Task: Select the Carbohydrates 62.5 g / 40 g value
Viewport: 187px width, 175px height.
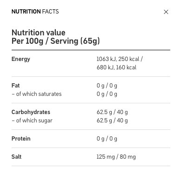Action: tap(112, 112)
